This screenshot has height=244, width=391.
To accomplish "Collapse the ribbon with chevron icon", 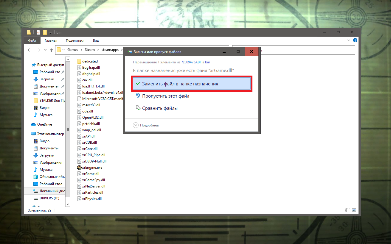I will pyautogui.click(x=349, y=40).
